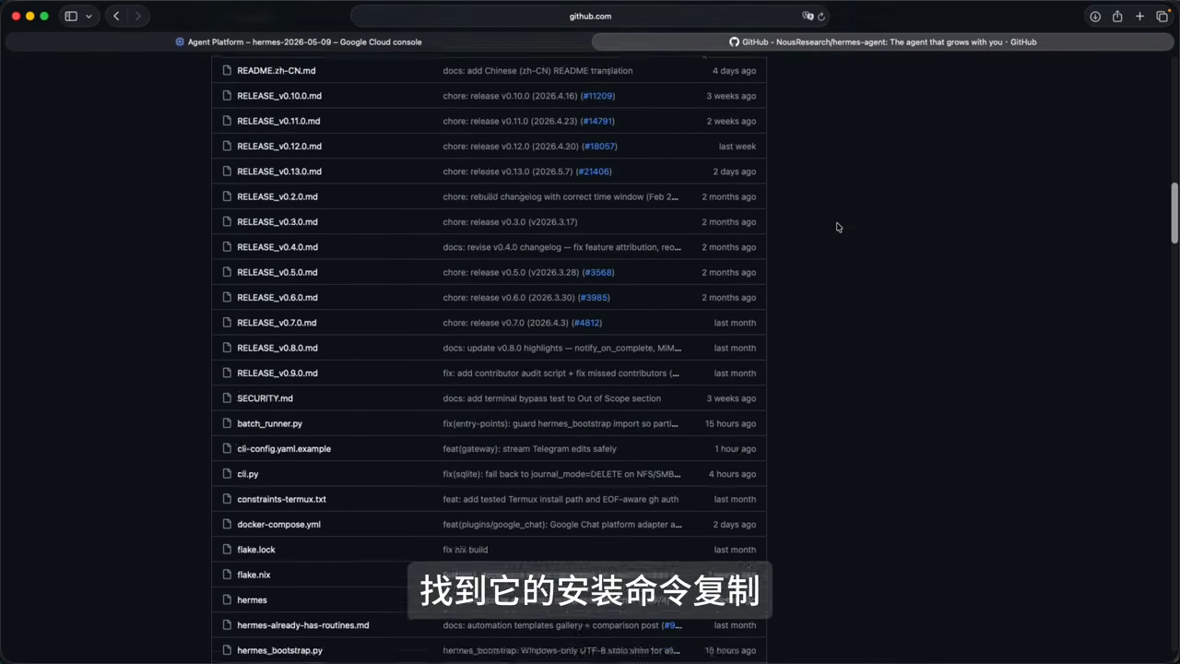Open a new tab with plus icon
The width and height of the screenshot is (1180, 664).
coord(1139,17)
